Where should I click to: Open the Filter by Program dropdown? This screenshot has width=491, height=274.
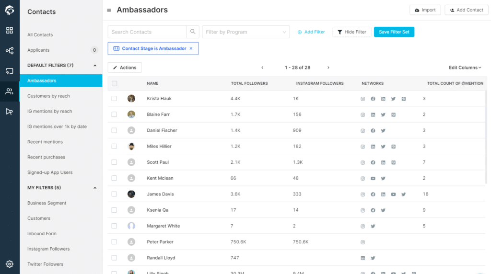(x=245, y=32)
